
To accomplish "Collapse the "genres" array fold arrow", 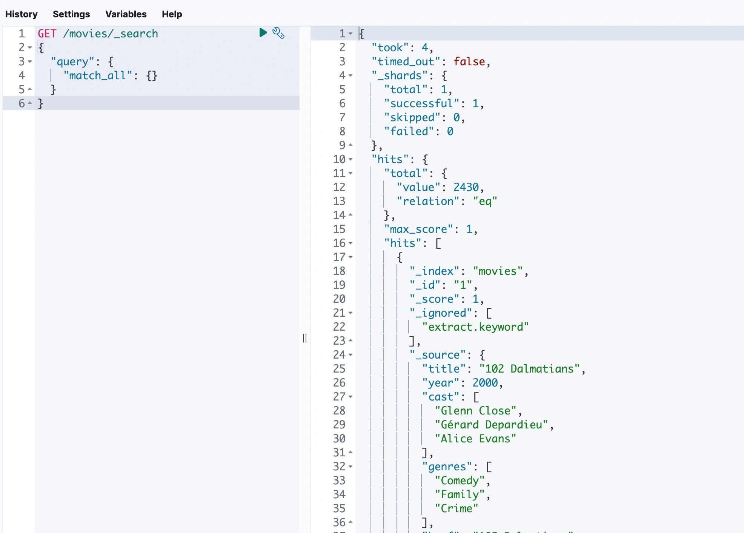I will click(x=350, y=467).
